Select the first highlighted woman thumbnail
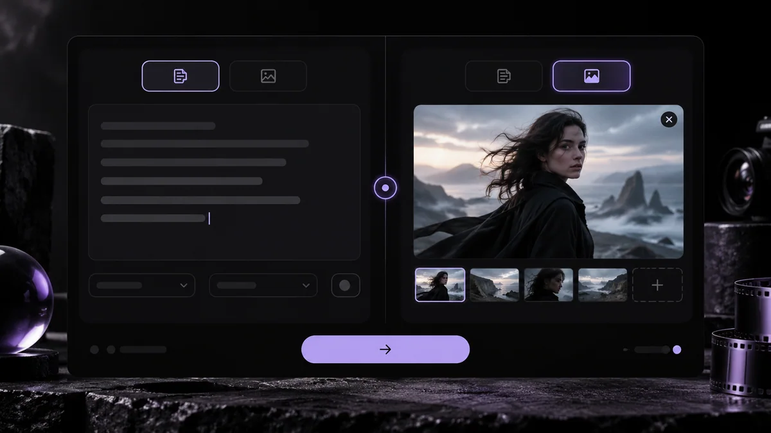 tap(440, 285)
